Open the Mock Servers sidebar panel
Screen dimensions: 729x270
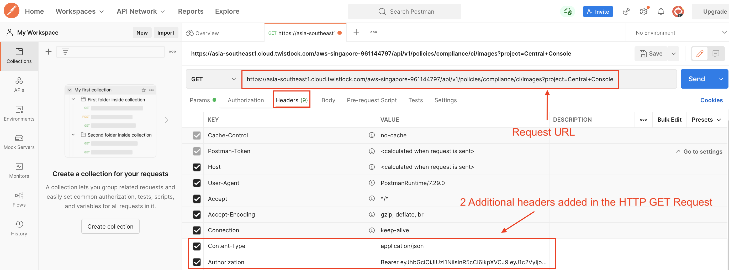tap(19, 142)
